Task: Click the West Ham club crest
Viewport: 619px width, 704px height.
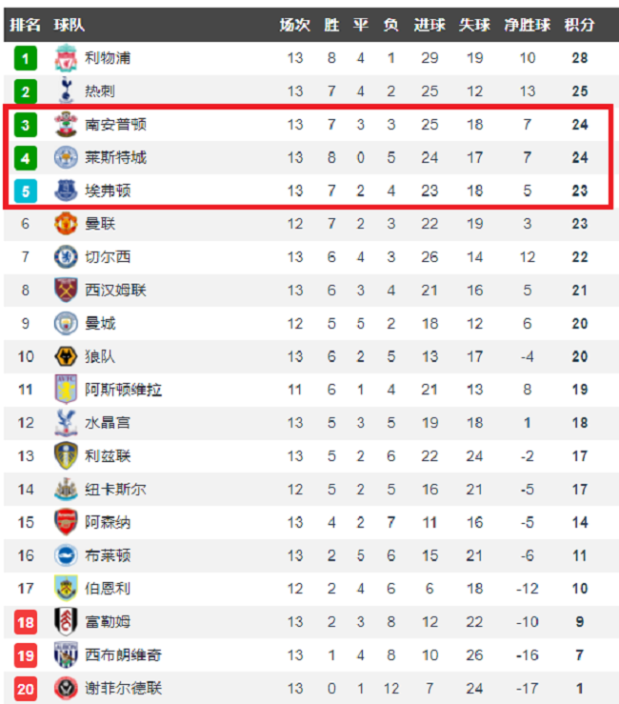Action: point(65,291)
